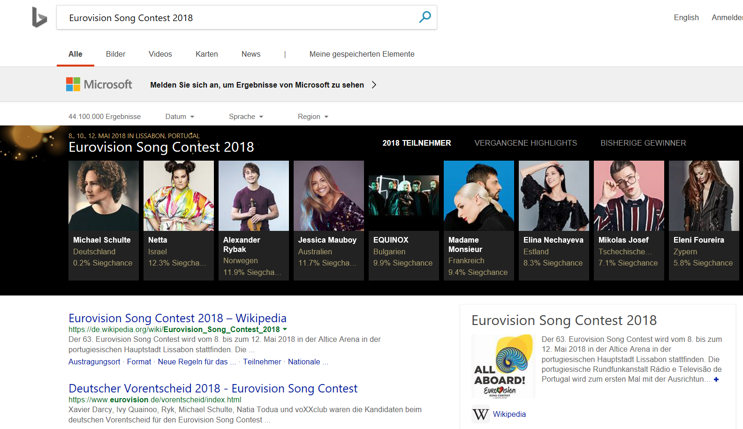
Task: Click the 0.2% Siegchance text
Action: tap(103, 263)
